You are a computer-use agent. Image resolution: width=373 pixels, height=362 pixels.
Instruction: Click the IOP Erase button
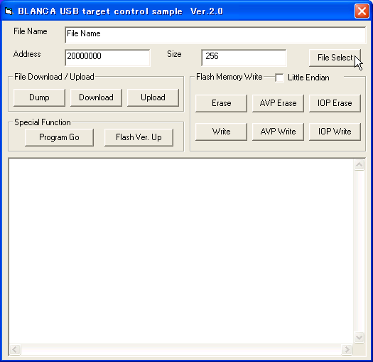pos(335,103)
